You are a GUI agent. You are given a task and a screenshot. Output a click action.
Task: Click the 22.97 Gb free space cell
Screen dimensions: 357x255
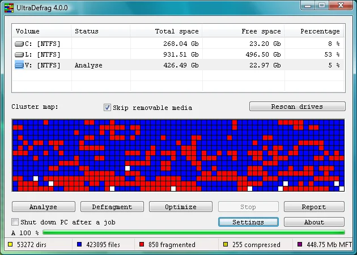265,65
